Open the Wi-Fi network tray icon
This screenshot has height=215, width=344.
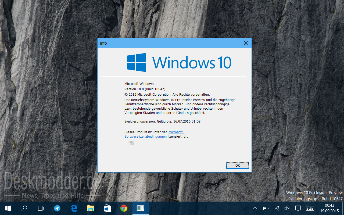coord(277,208)
